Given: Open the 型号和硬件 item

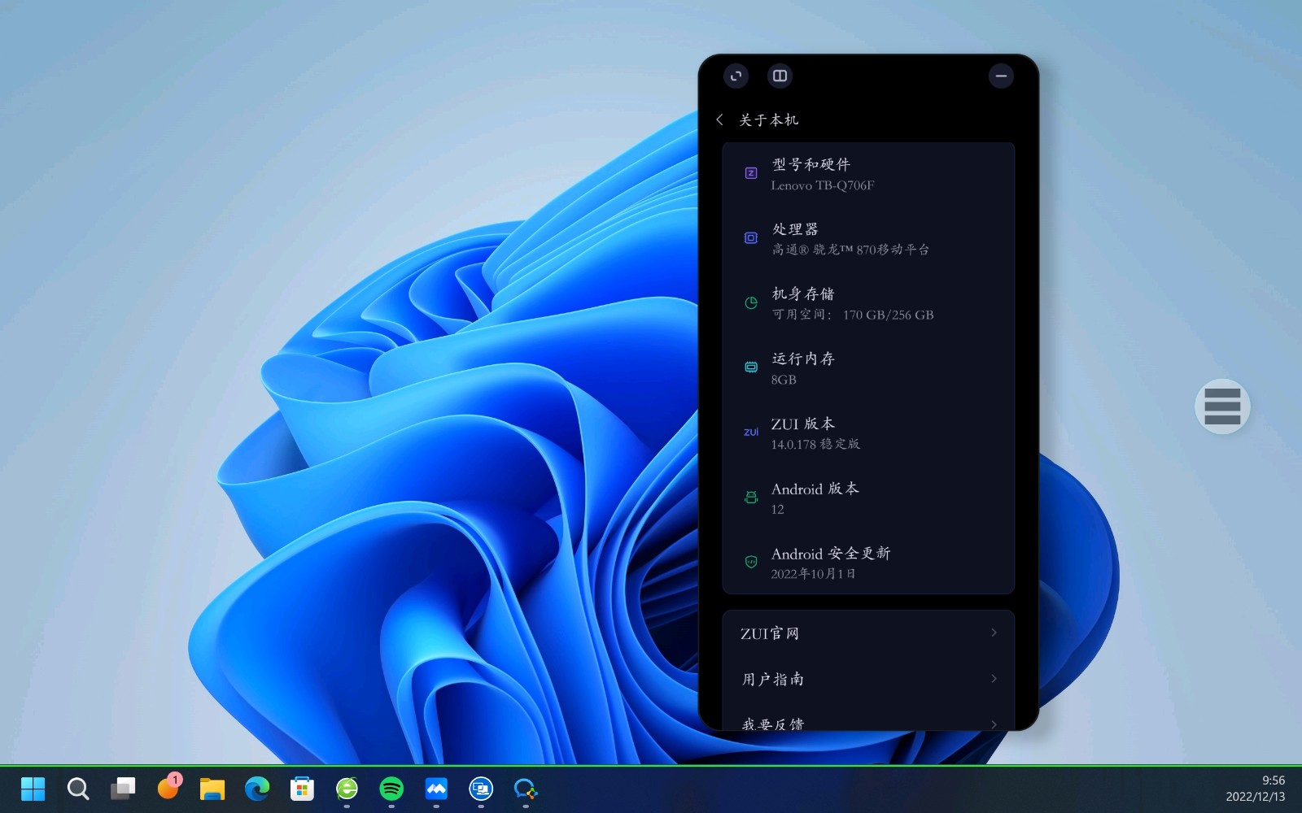Looking at the screenshot, I should point(868,174).
